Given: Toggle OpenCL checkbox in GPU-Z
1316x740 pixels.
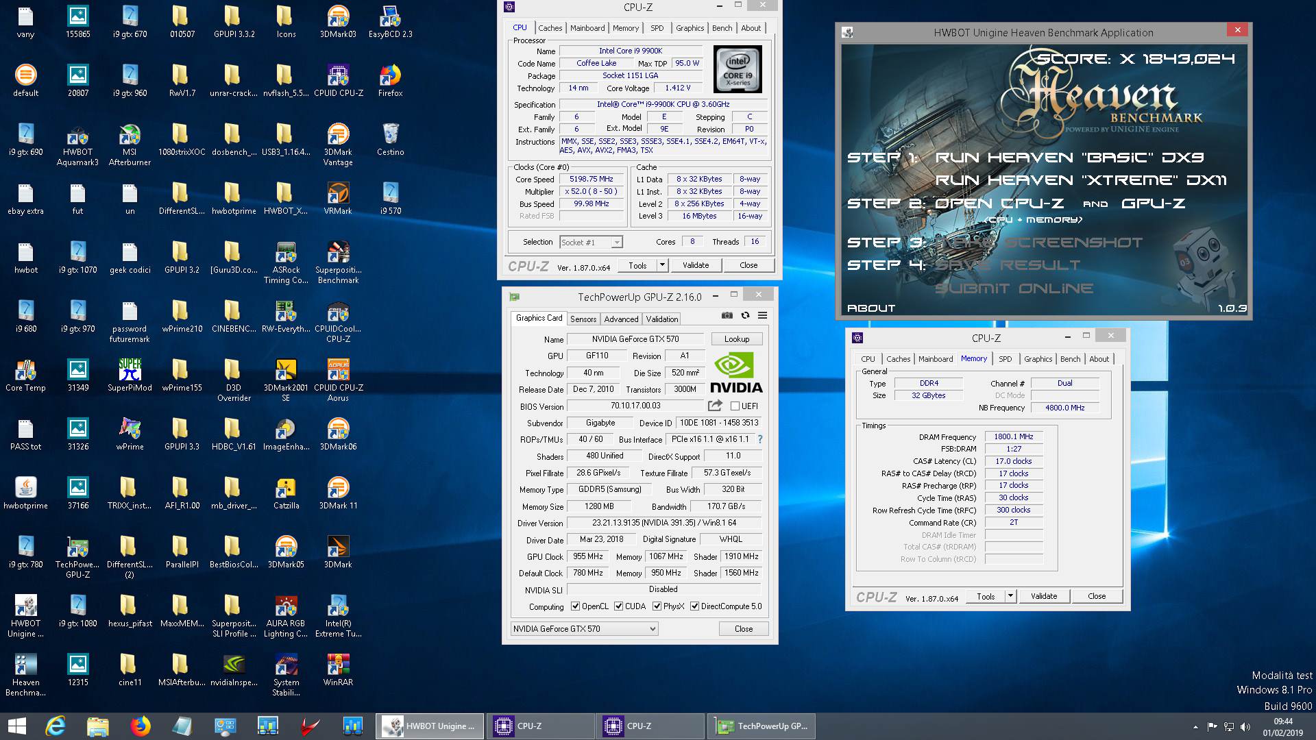Looking at the screenshot, I should point(575,606).
